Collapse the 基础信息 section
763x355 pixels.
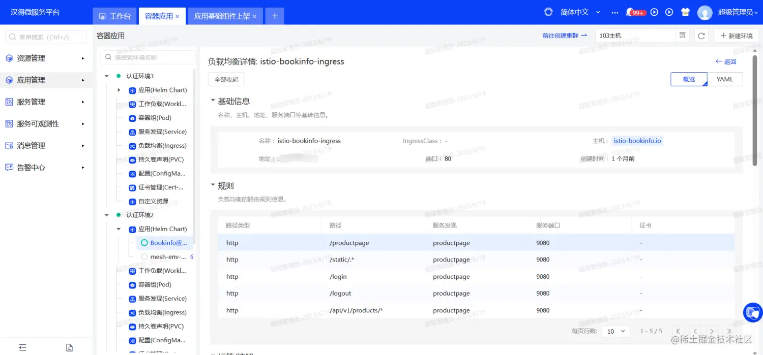click(x=213, y=101)
